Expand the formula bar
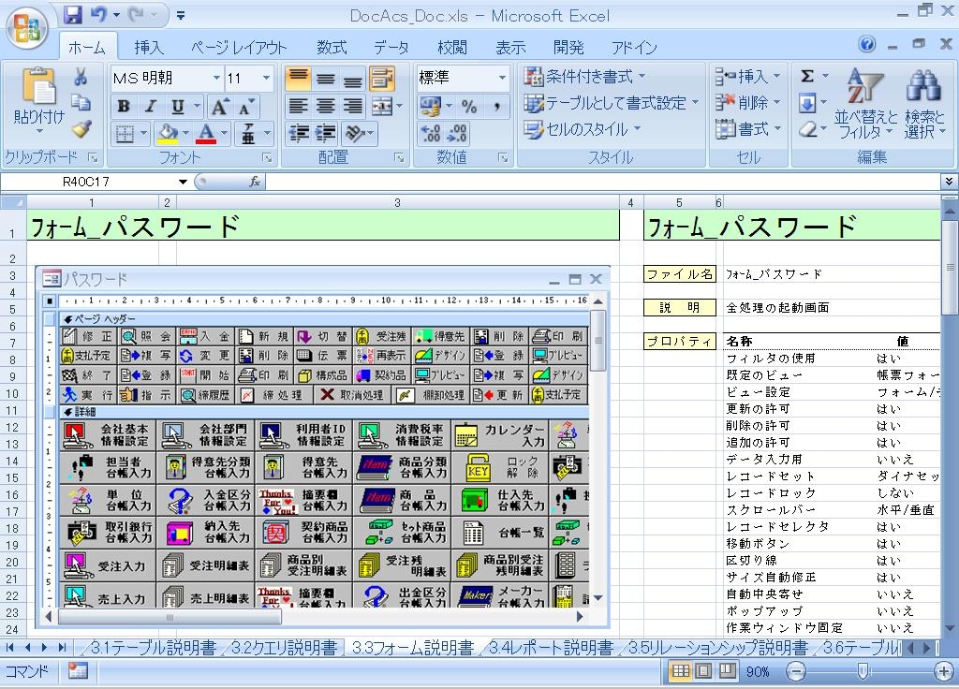The height and width of the screenshot is (689, 959). tap(948, 182)
